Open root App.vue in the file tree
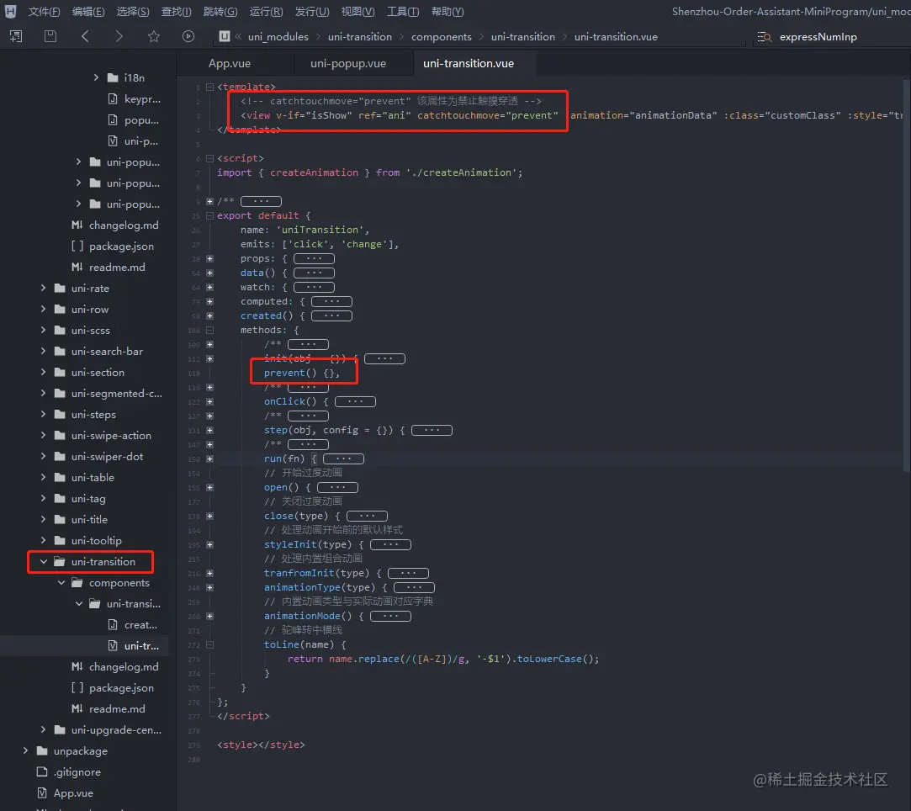 click(73, 792)
